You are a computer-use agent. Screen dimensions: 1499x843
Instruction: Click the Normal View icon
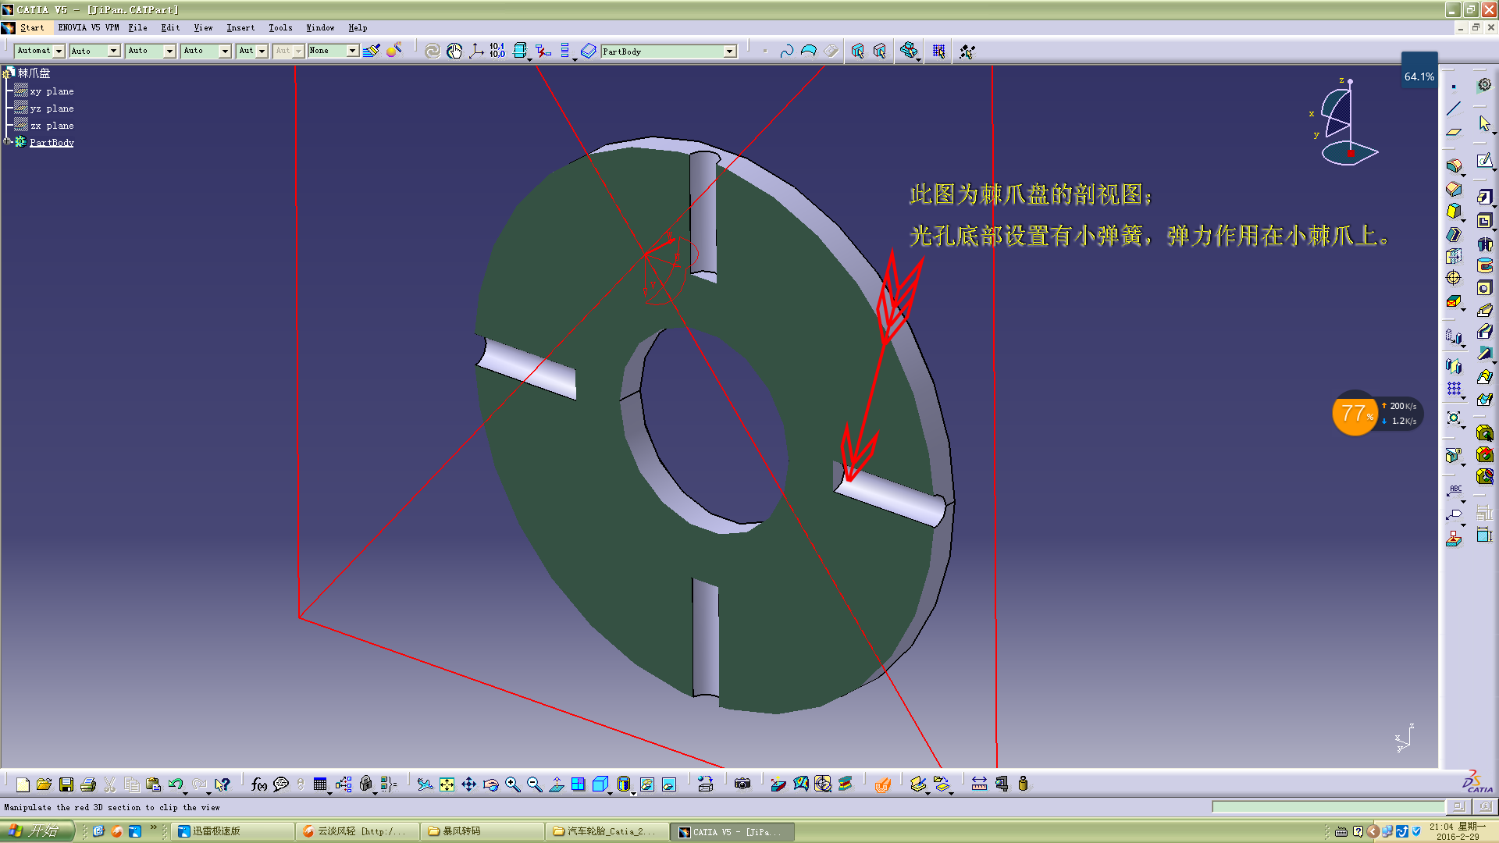[x=556, y=784]
